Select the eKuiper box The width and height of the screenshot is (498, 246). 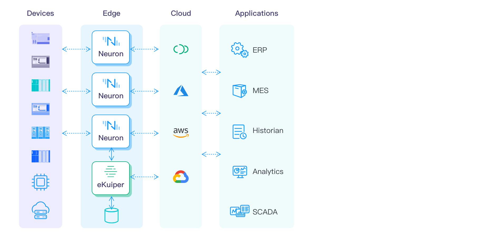111,178
